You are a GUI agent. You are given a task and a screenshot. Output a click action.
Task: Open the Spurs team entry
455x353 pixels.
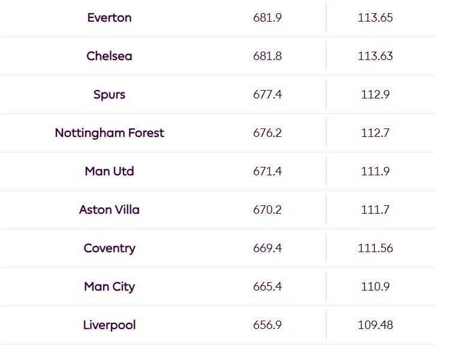click(x=109, y=95)
